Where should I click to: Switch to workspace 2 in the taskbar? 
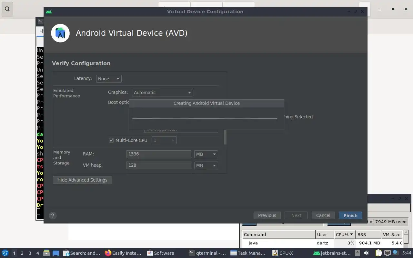[x=22, y=253]
